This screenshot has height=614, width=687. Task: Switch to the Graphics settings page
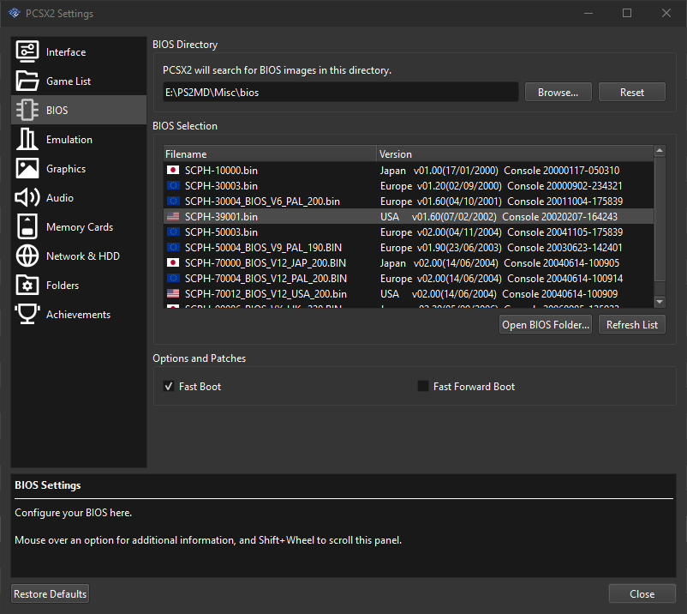(x=79, y=168)
